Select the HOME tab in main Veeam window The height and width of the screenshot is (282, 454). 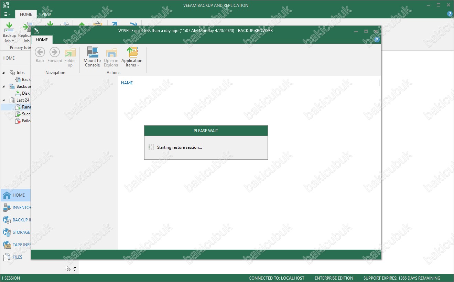(26, 14)
